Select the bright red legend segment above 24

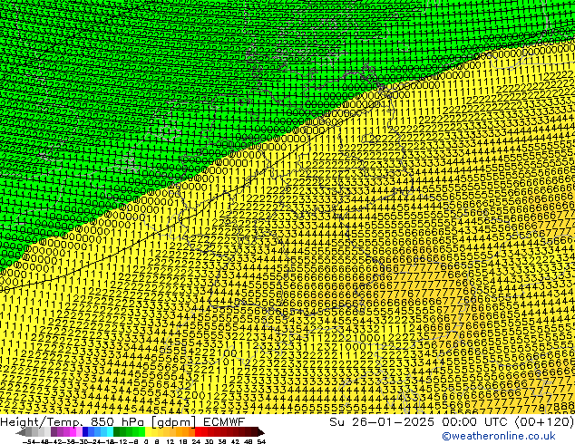[198, 432]
